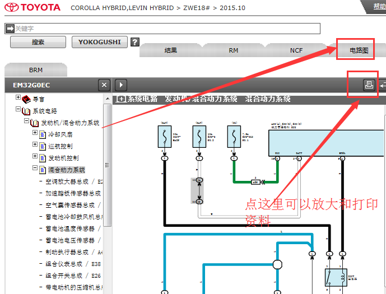Click the arrow icon beside keyword field

(x=10, y=29)
